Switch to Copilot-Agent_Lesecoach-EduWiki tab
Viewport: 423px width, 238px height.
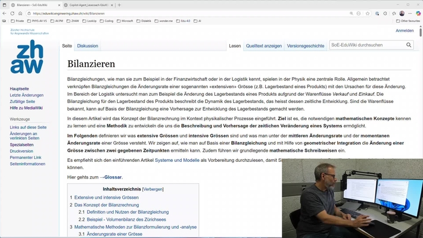coord(89,5)
